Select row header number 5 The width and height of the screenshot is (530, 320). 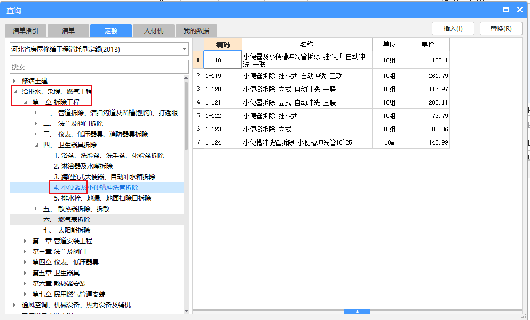[198, 116]
